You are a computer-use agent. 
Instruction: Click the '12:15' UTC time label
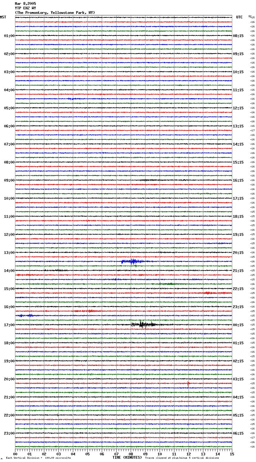tap(238, 108)
